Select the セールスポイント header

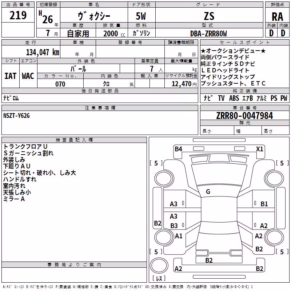[244, 42]
